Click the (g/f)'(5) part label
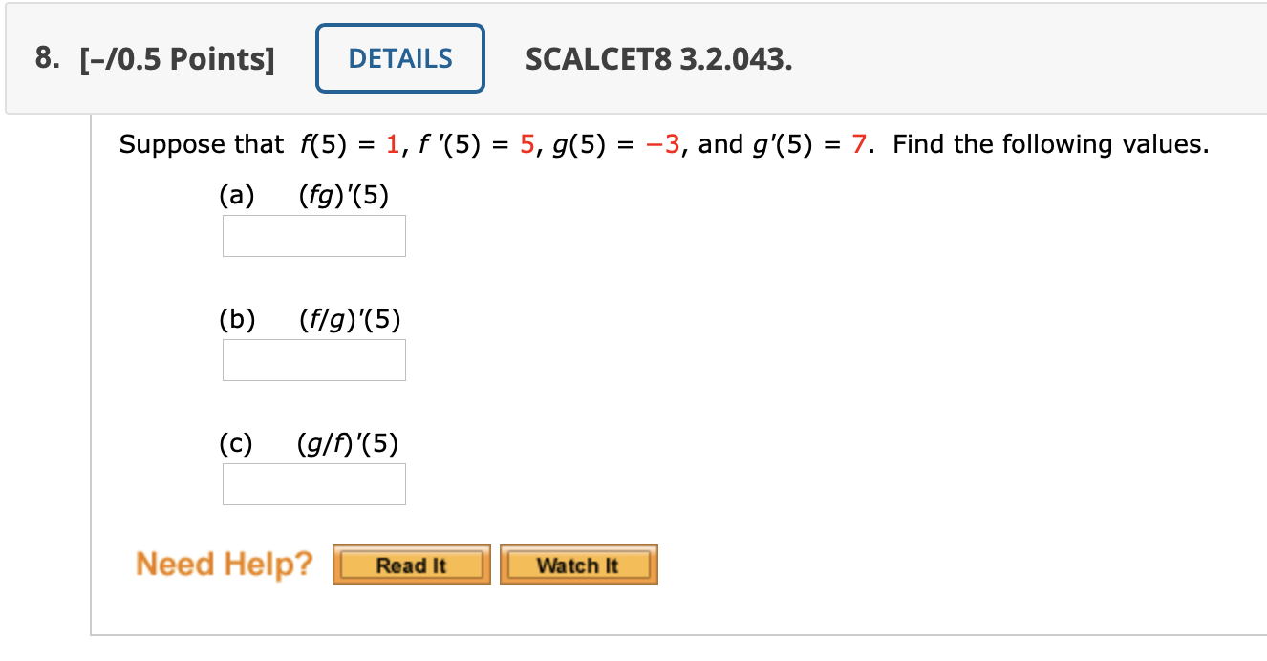Viewport: 1267px width, 661px height. point(349,443)
